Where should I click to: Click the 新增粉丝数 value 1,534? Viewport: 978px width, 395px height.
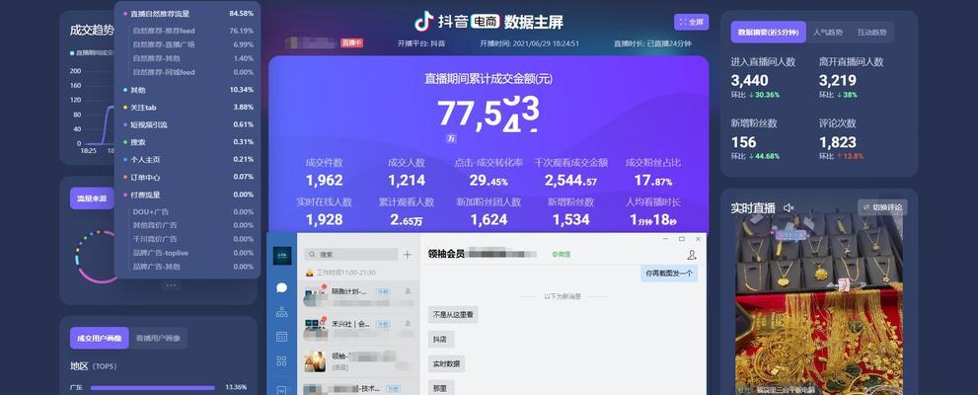570,219
